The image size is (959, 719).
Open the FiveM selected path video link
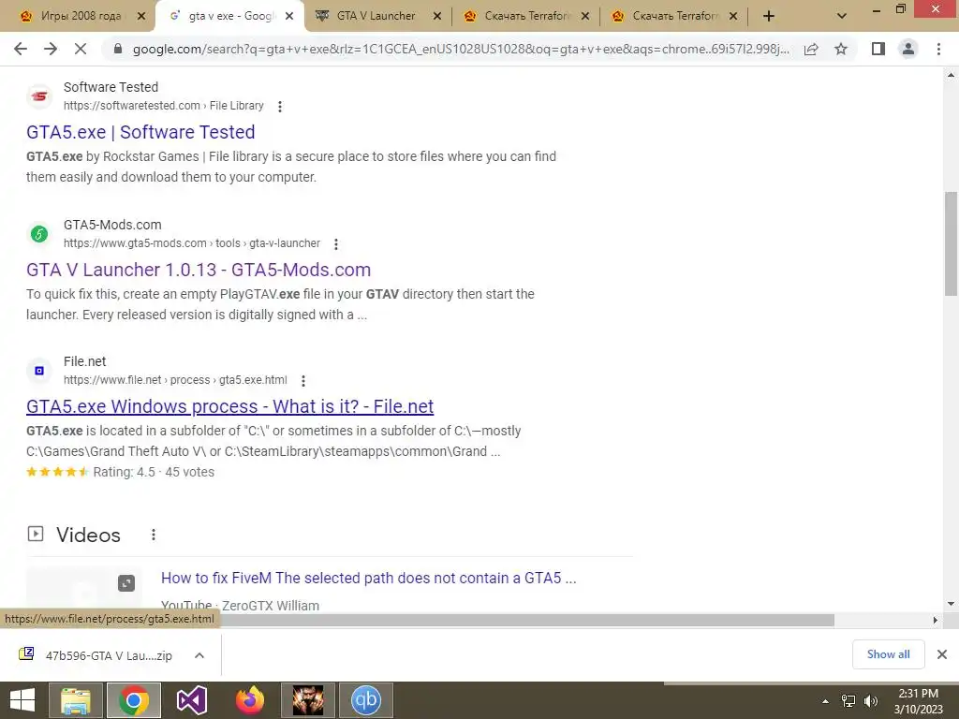pyautogui.click(x=369, y=578)
